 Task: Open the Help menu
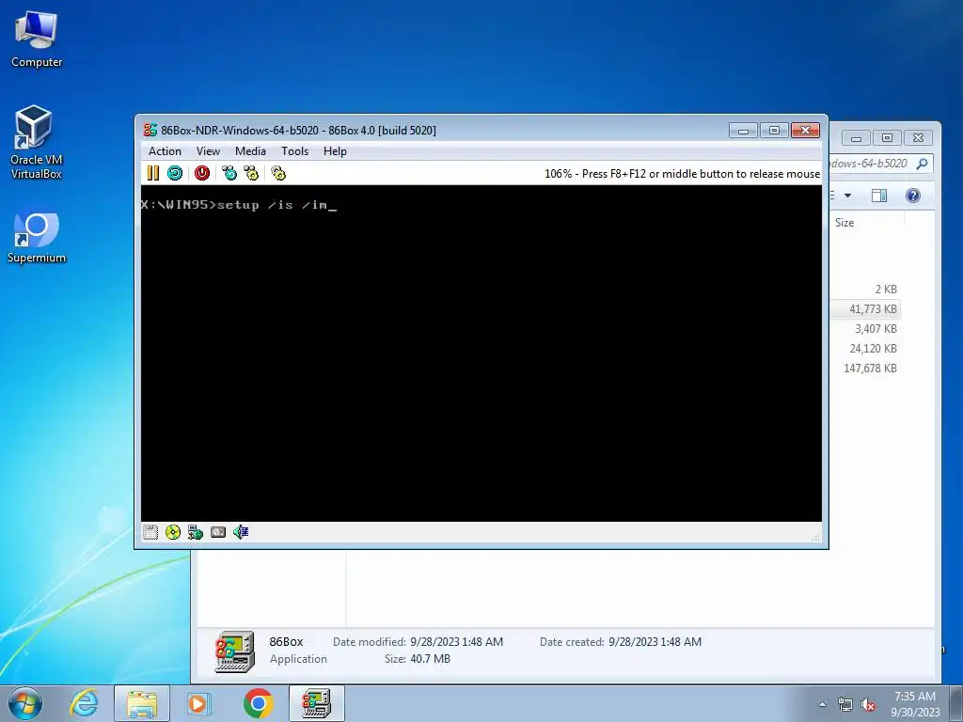pos(335,151)
